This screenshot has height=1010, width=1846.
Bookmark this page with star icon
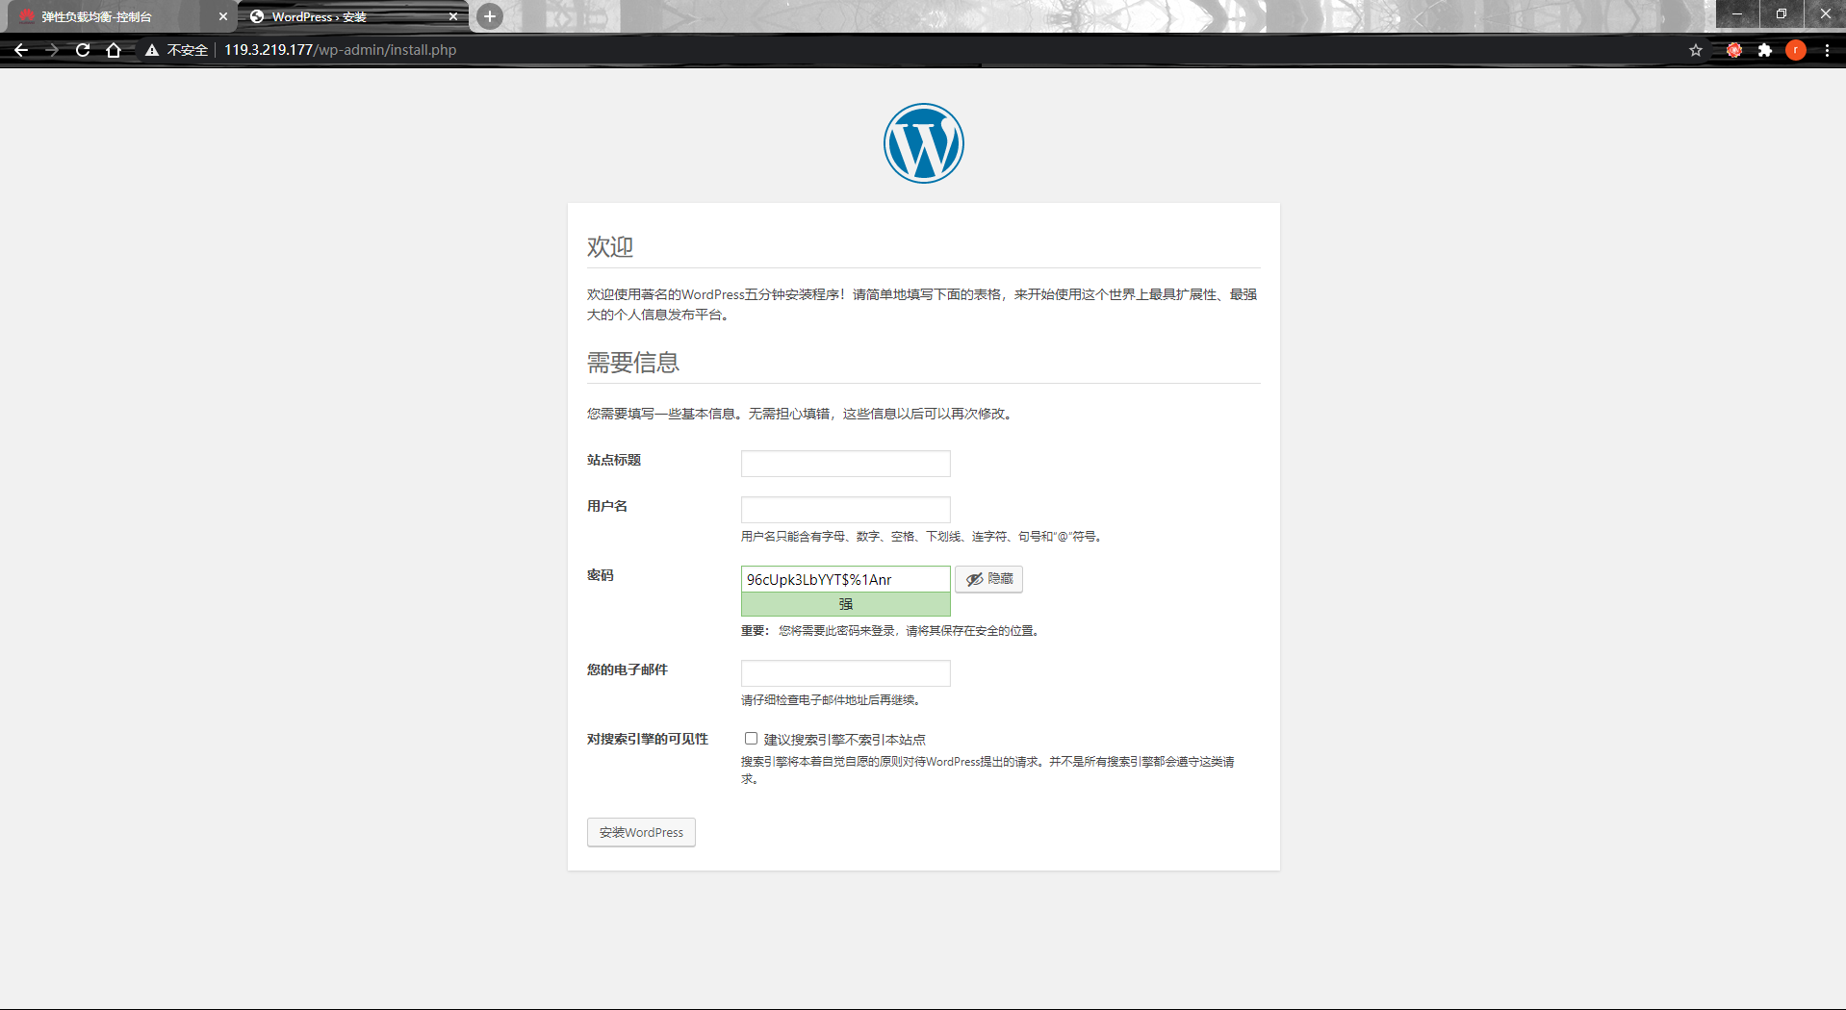point(1696,50)
